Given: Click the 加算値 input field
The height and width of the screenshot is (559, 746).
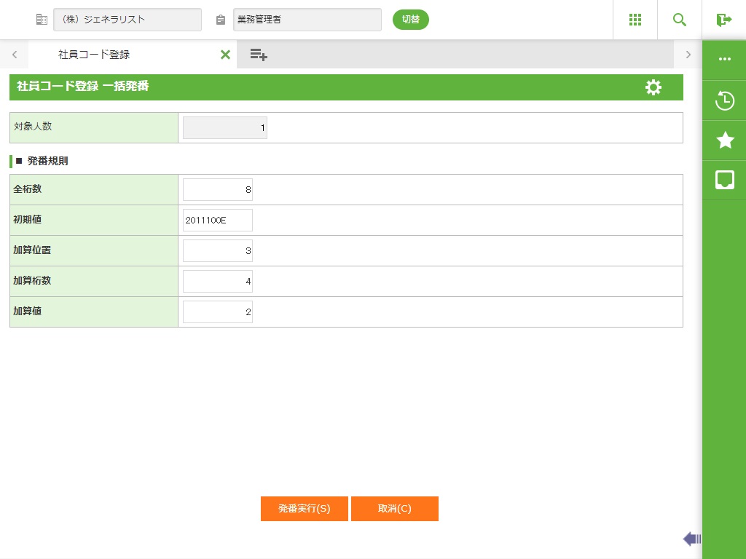Looking at the screenshot, I should [x=218, y=312].
